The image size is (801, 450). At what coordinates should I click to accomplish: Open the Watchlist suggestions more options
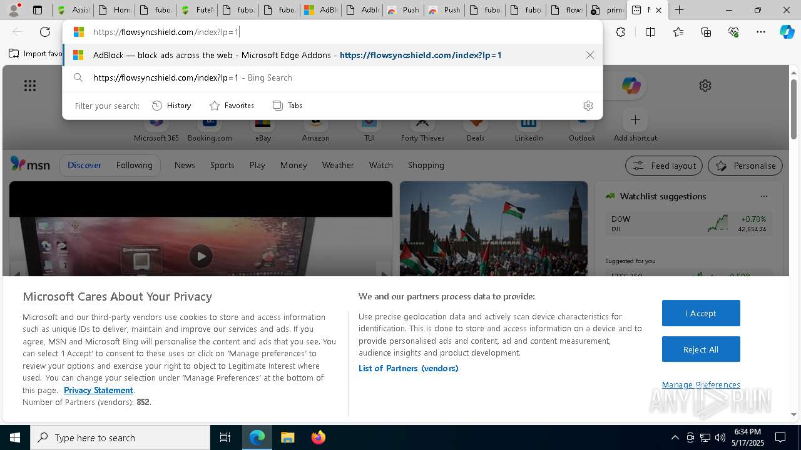click(763, 196)
